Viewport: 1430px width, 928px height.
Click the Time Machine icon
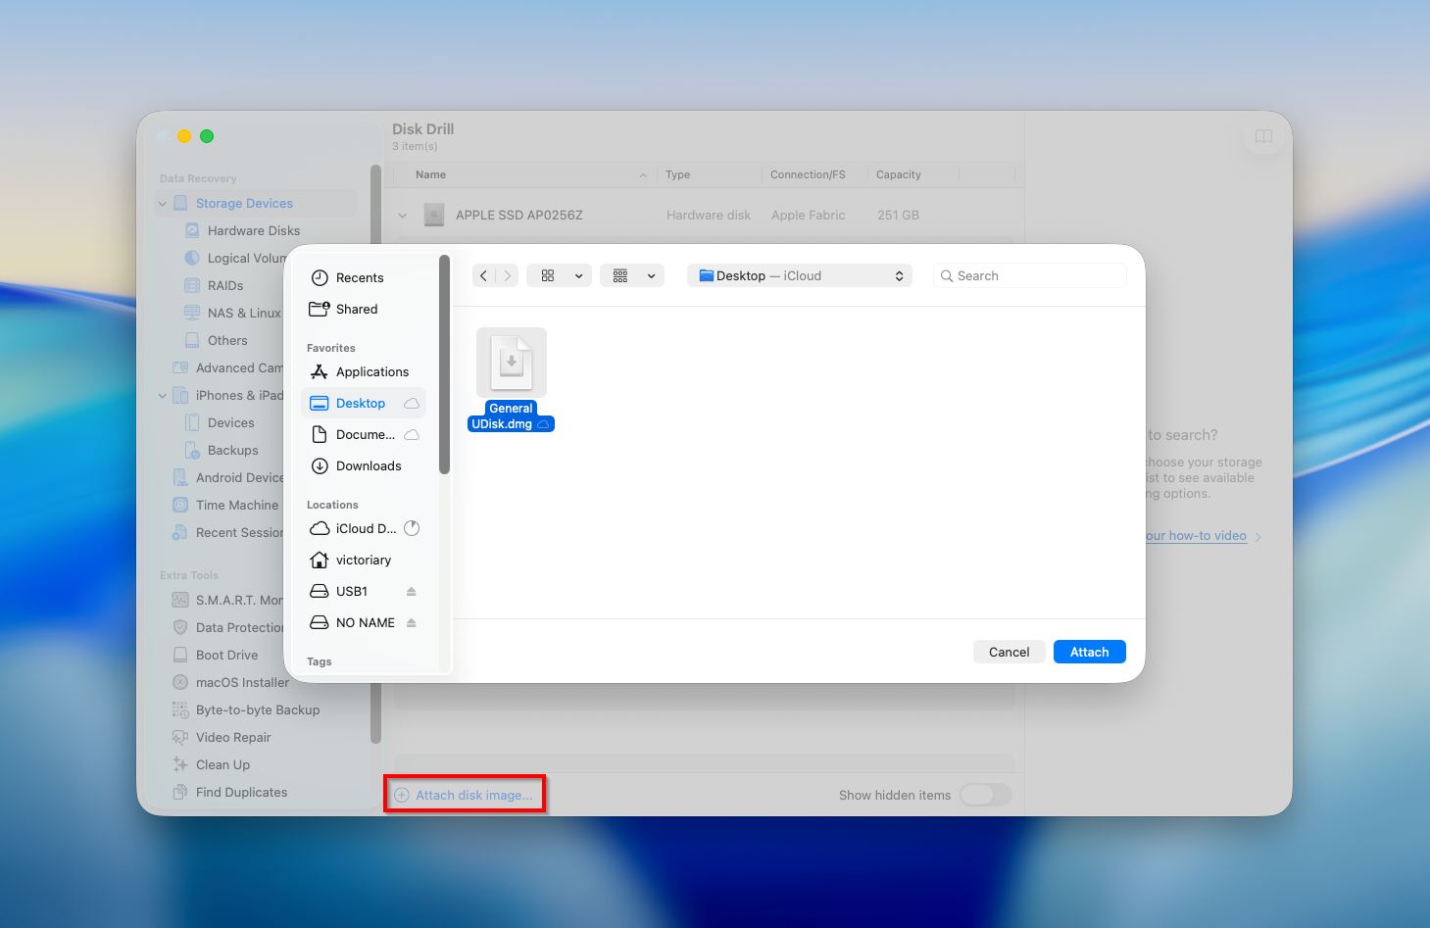click(180, 505)
